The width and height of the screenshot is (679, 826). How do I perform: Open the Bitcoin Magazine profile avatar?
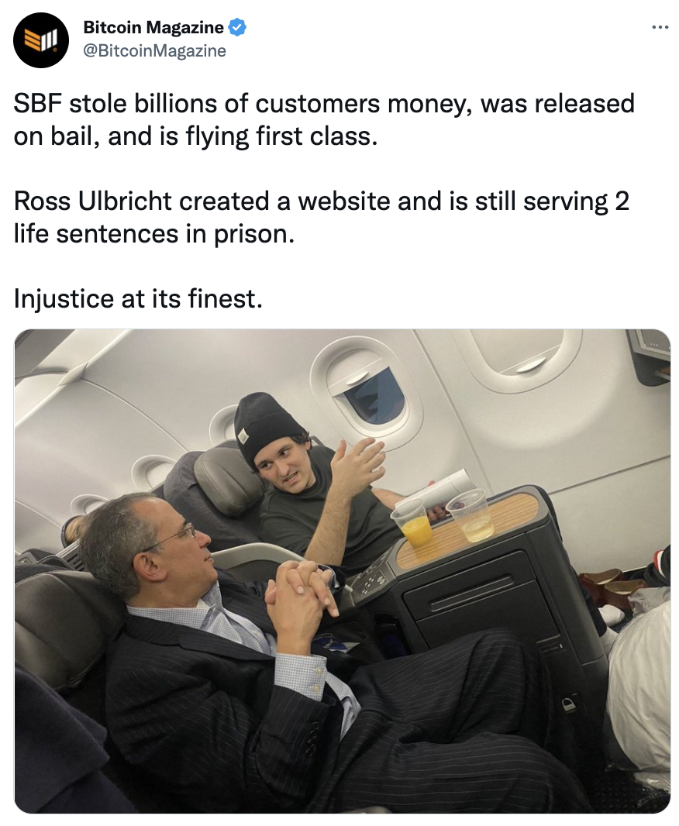[41, 40]
